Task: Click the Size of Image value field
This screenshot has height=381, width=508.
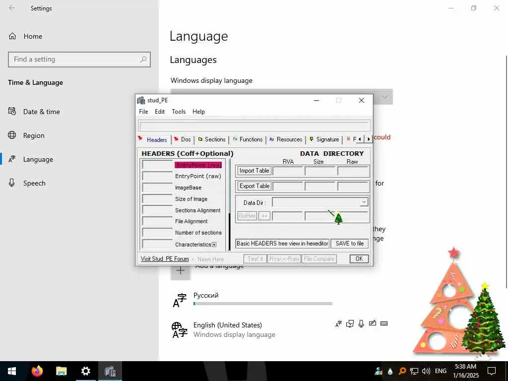Action: coord(157,199)
